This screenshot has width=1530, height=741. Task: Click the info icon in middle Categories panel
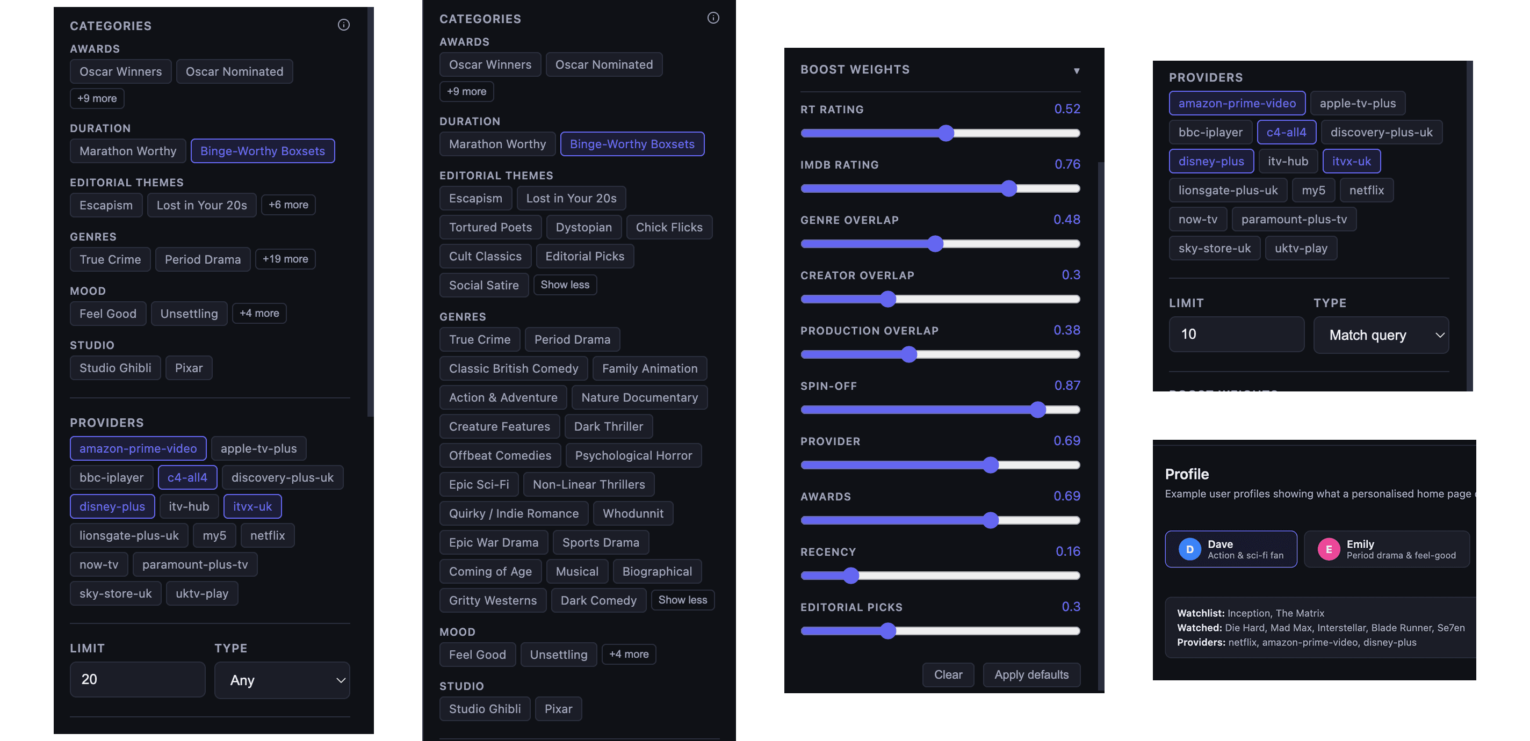click(x=713, y=18)
